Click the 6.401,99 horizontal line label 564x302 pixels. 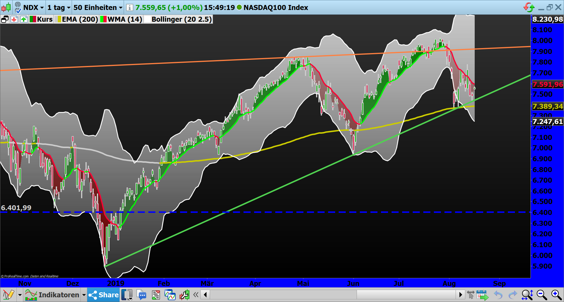click(x=16, y=208)
